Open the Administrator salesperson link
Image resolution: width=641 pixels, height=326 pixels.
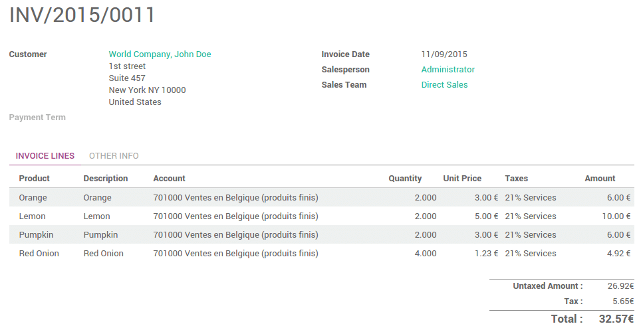(448, 70)
